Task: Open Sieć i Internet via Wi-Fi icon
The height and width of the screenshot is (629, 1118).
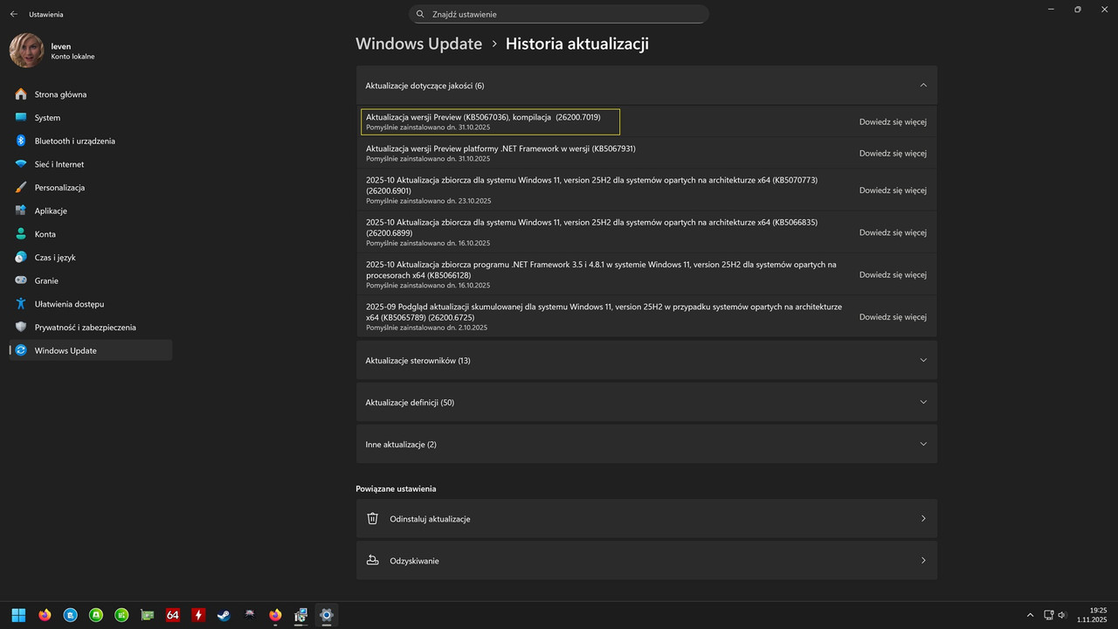Action: coord(21,164)
